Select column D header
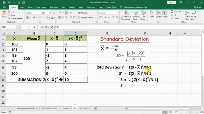The image size is (204, 114). (x=76, y=33)
